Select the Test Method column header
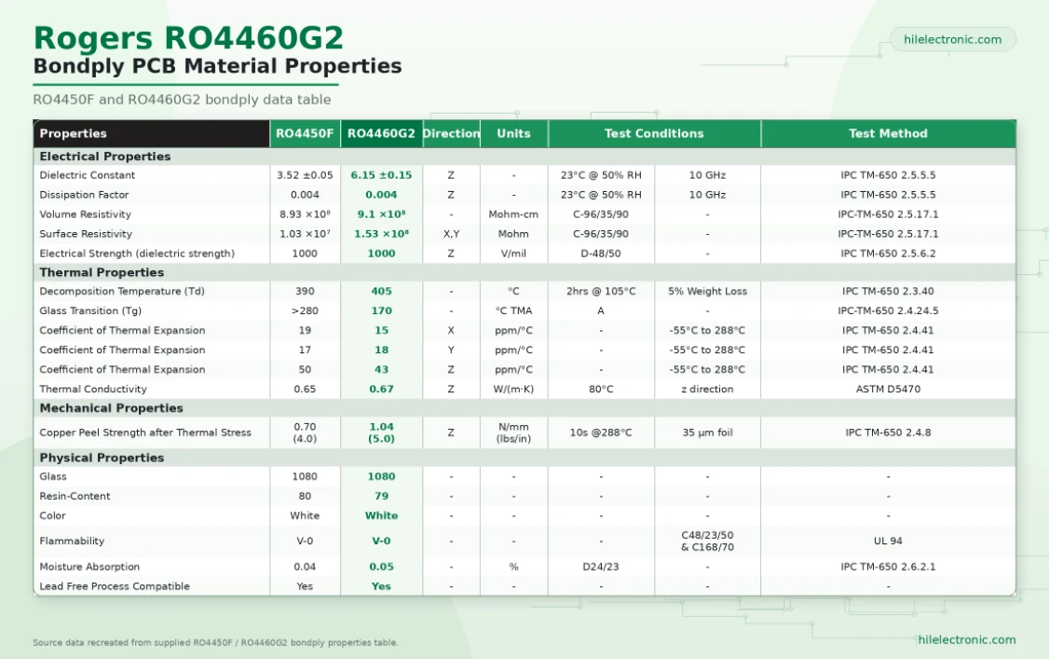Screen dimensions: 1049x659 click(889, 133)
